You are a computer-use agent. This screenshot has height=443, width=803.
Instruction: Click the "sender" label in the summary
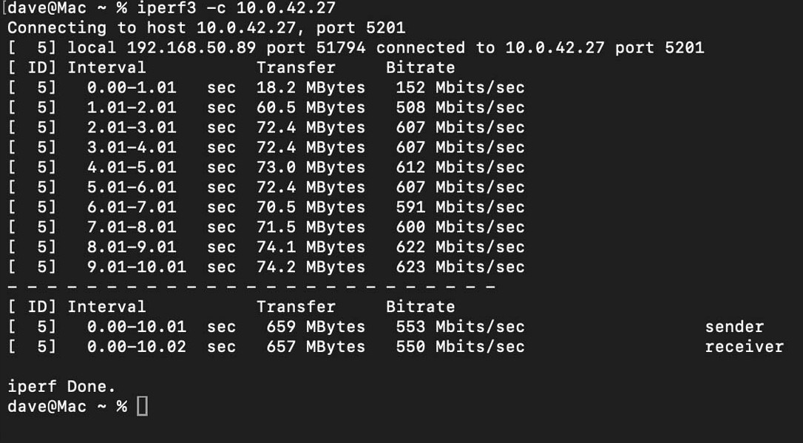[x=734, y=327]
